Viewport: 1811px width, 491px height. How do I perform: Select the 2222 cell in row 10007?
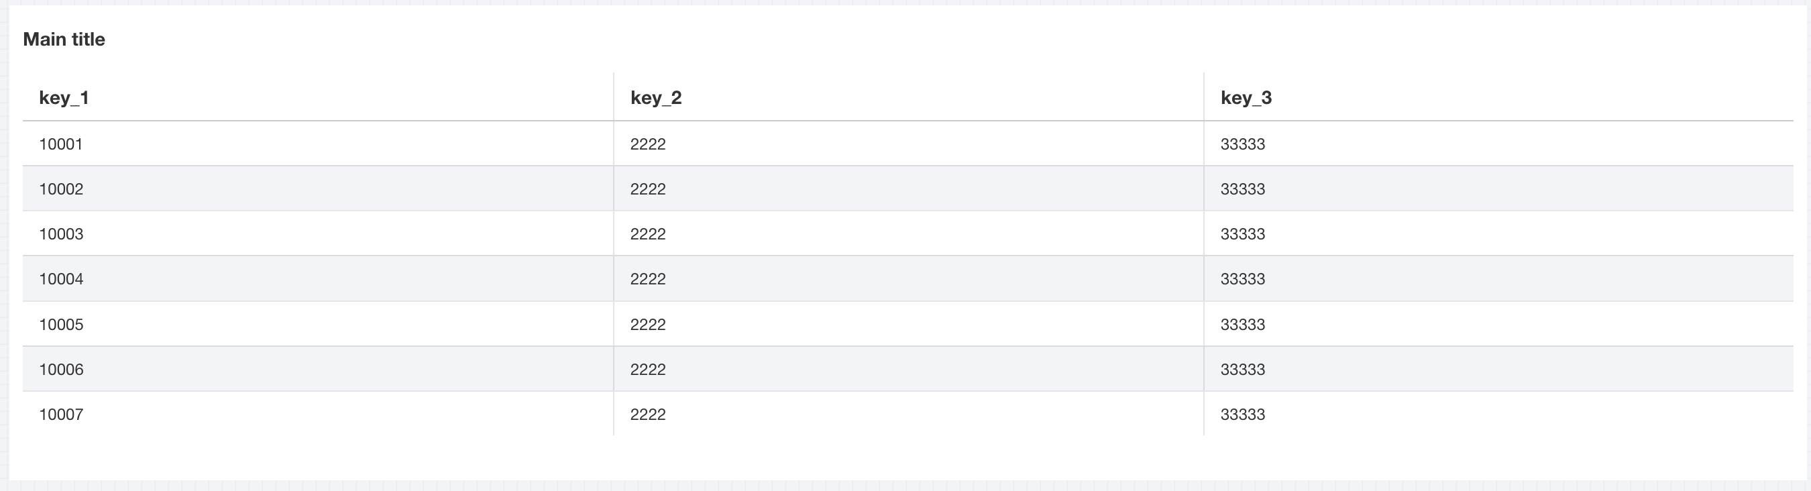tap(647, 415)
